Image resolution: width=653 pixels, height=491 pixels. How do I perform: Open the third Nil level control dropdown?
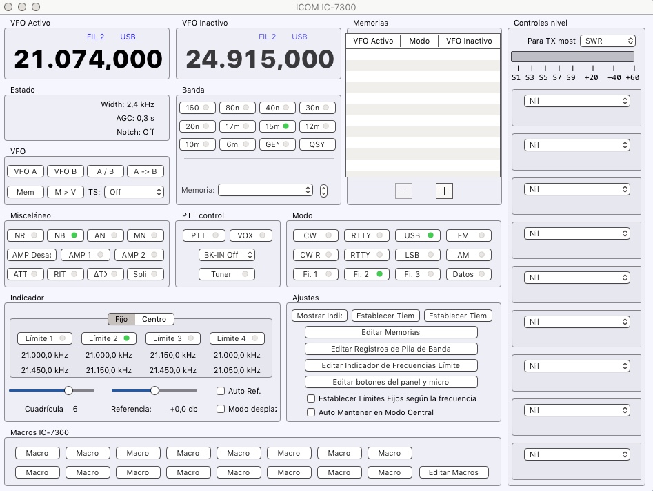point(576,189)
